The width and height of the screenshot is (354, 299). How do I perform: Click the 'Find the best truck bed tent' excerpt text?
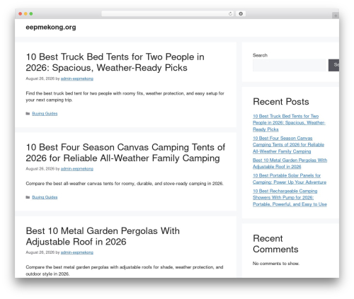pos(125,97)
